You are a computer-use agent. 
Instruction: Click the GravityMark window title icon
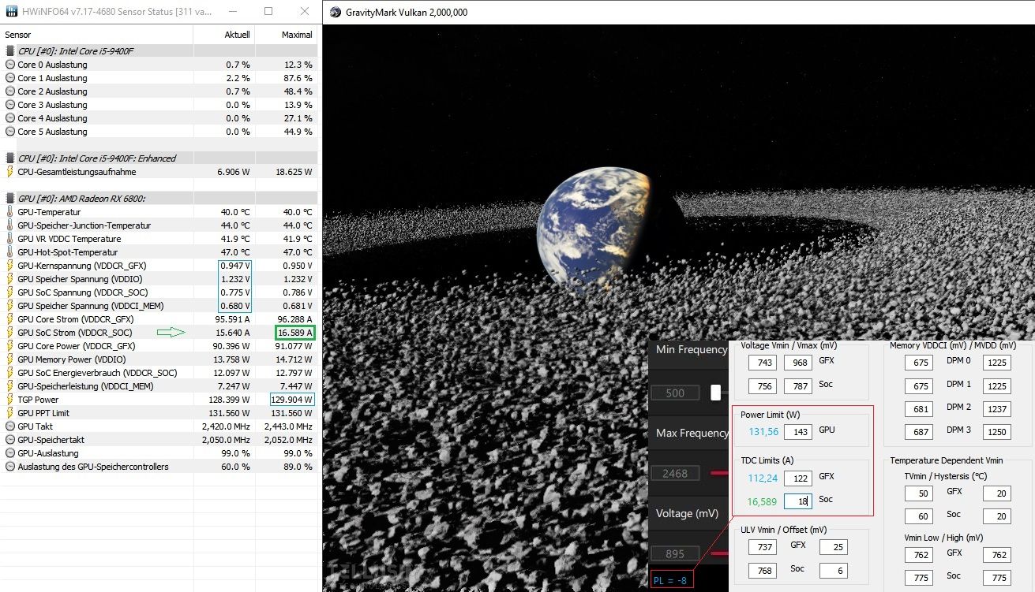(336, 13)
